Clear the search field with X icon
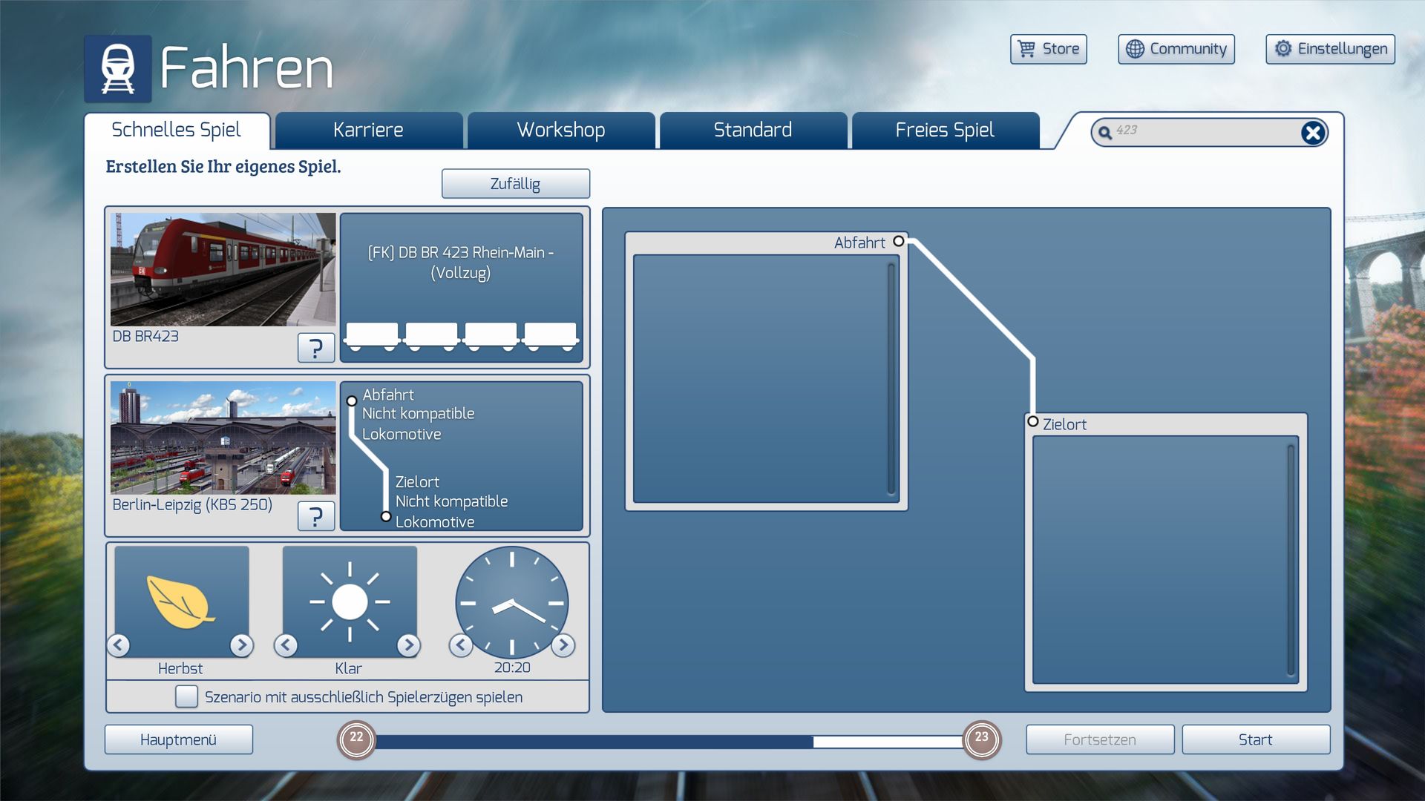This screenshot has height=801, width=1425. click(x=1312, y=133)
